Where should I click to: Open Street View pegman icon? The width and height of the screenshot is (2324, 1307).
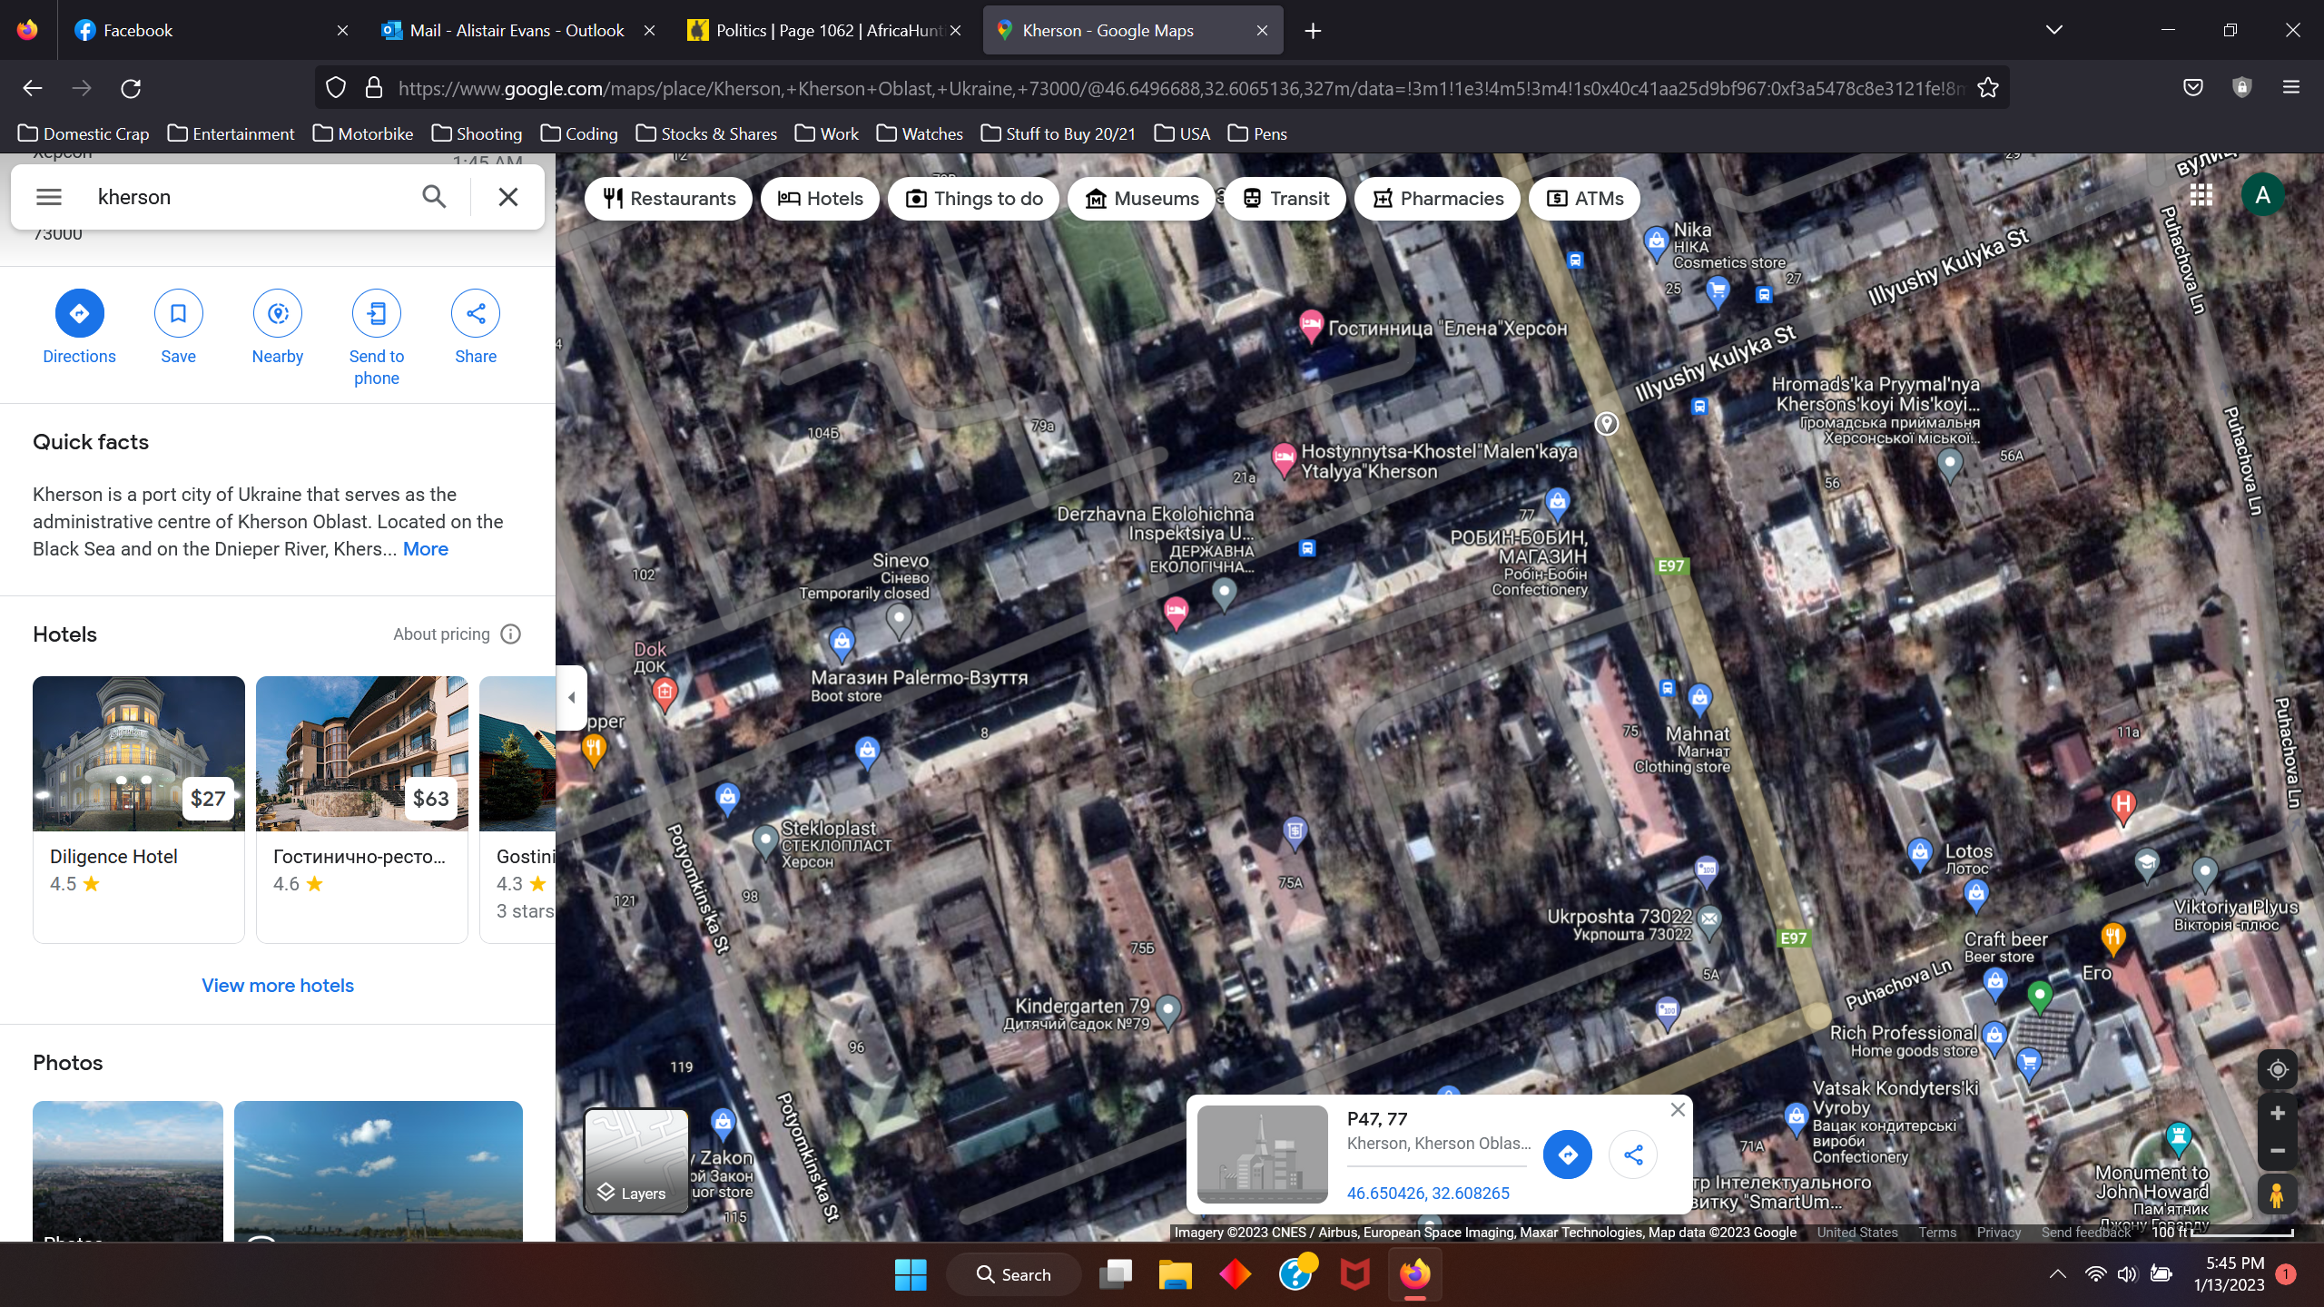(x=2276, y=1194)
